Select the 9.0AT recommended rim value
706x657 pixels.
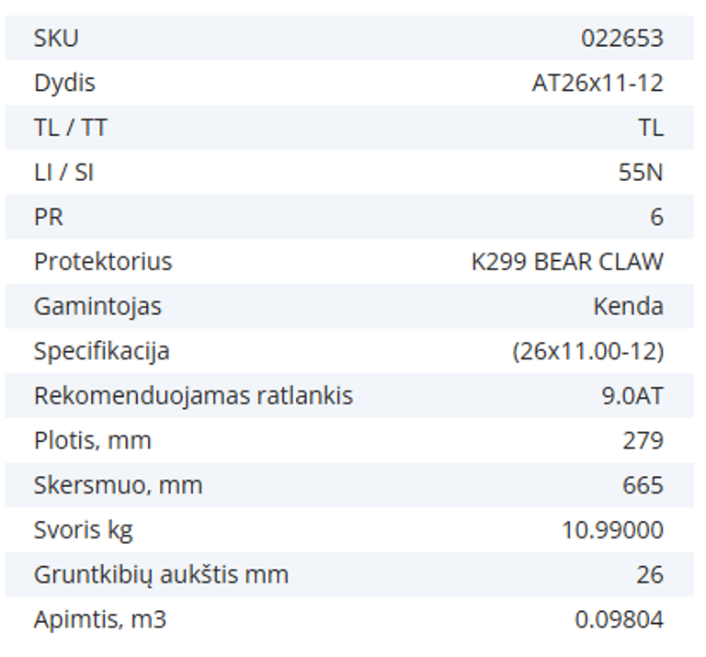(x=632, y=396)
